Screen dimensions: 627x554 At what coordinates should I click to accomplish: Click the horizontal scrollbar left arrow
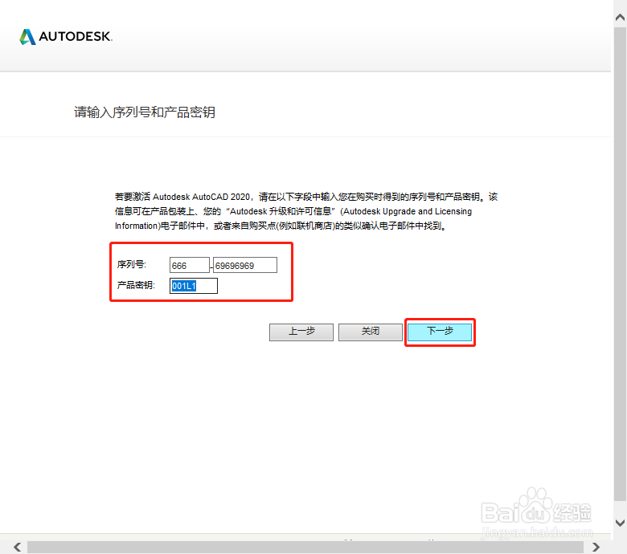[x=17, y=547]
